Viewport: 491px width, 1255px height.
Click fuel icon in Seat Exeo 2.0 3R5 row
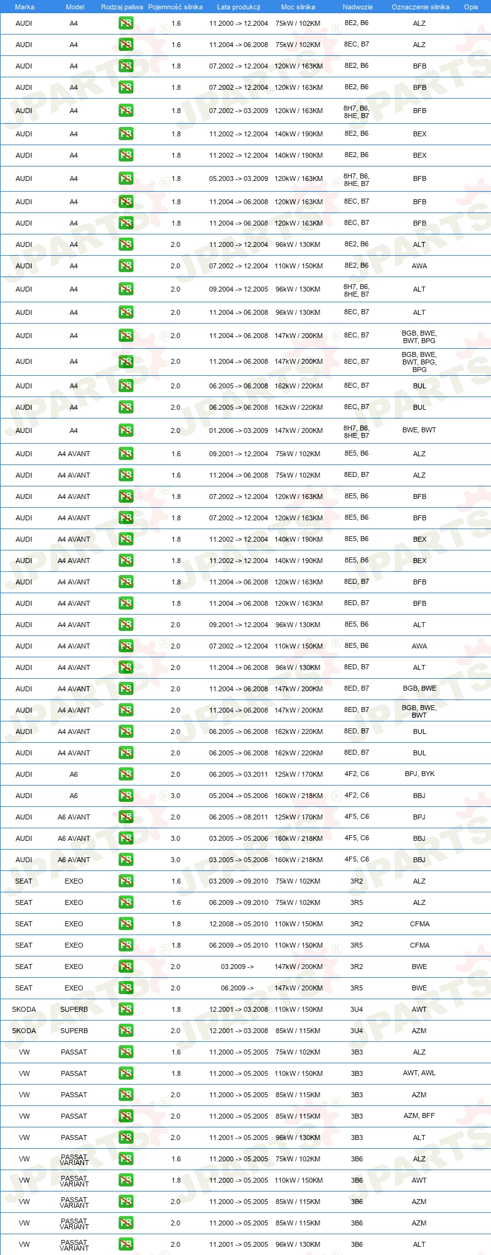(x=126, y=988)
